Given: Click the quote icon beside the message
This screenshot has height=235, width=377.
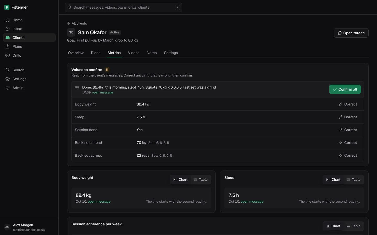Looking at the screenshot, I should 77,87.
